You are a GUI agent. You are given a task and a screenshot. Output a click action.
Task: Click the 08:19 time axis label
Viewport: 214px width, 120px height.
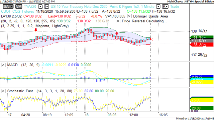point(47,115)
